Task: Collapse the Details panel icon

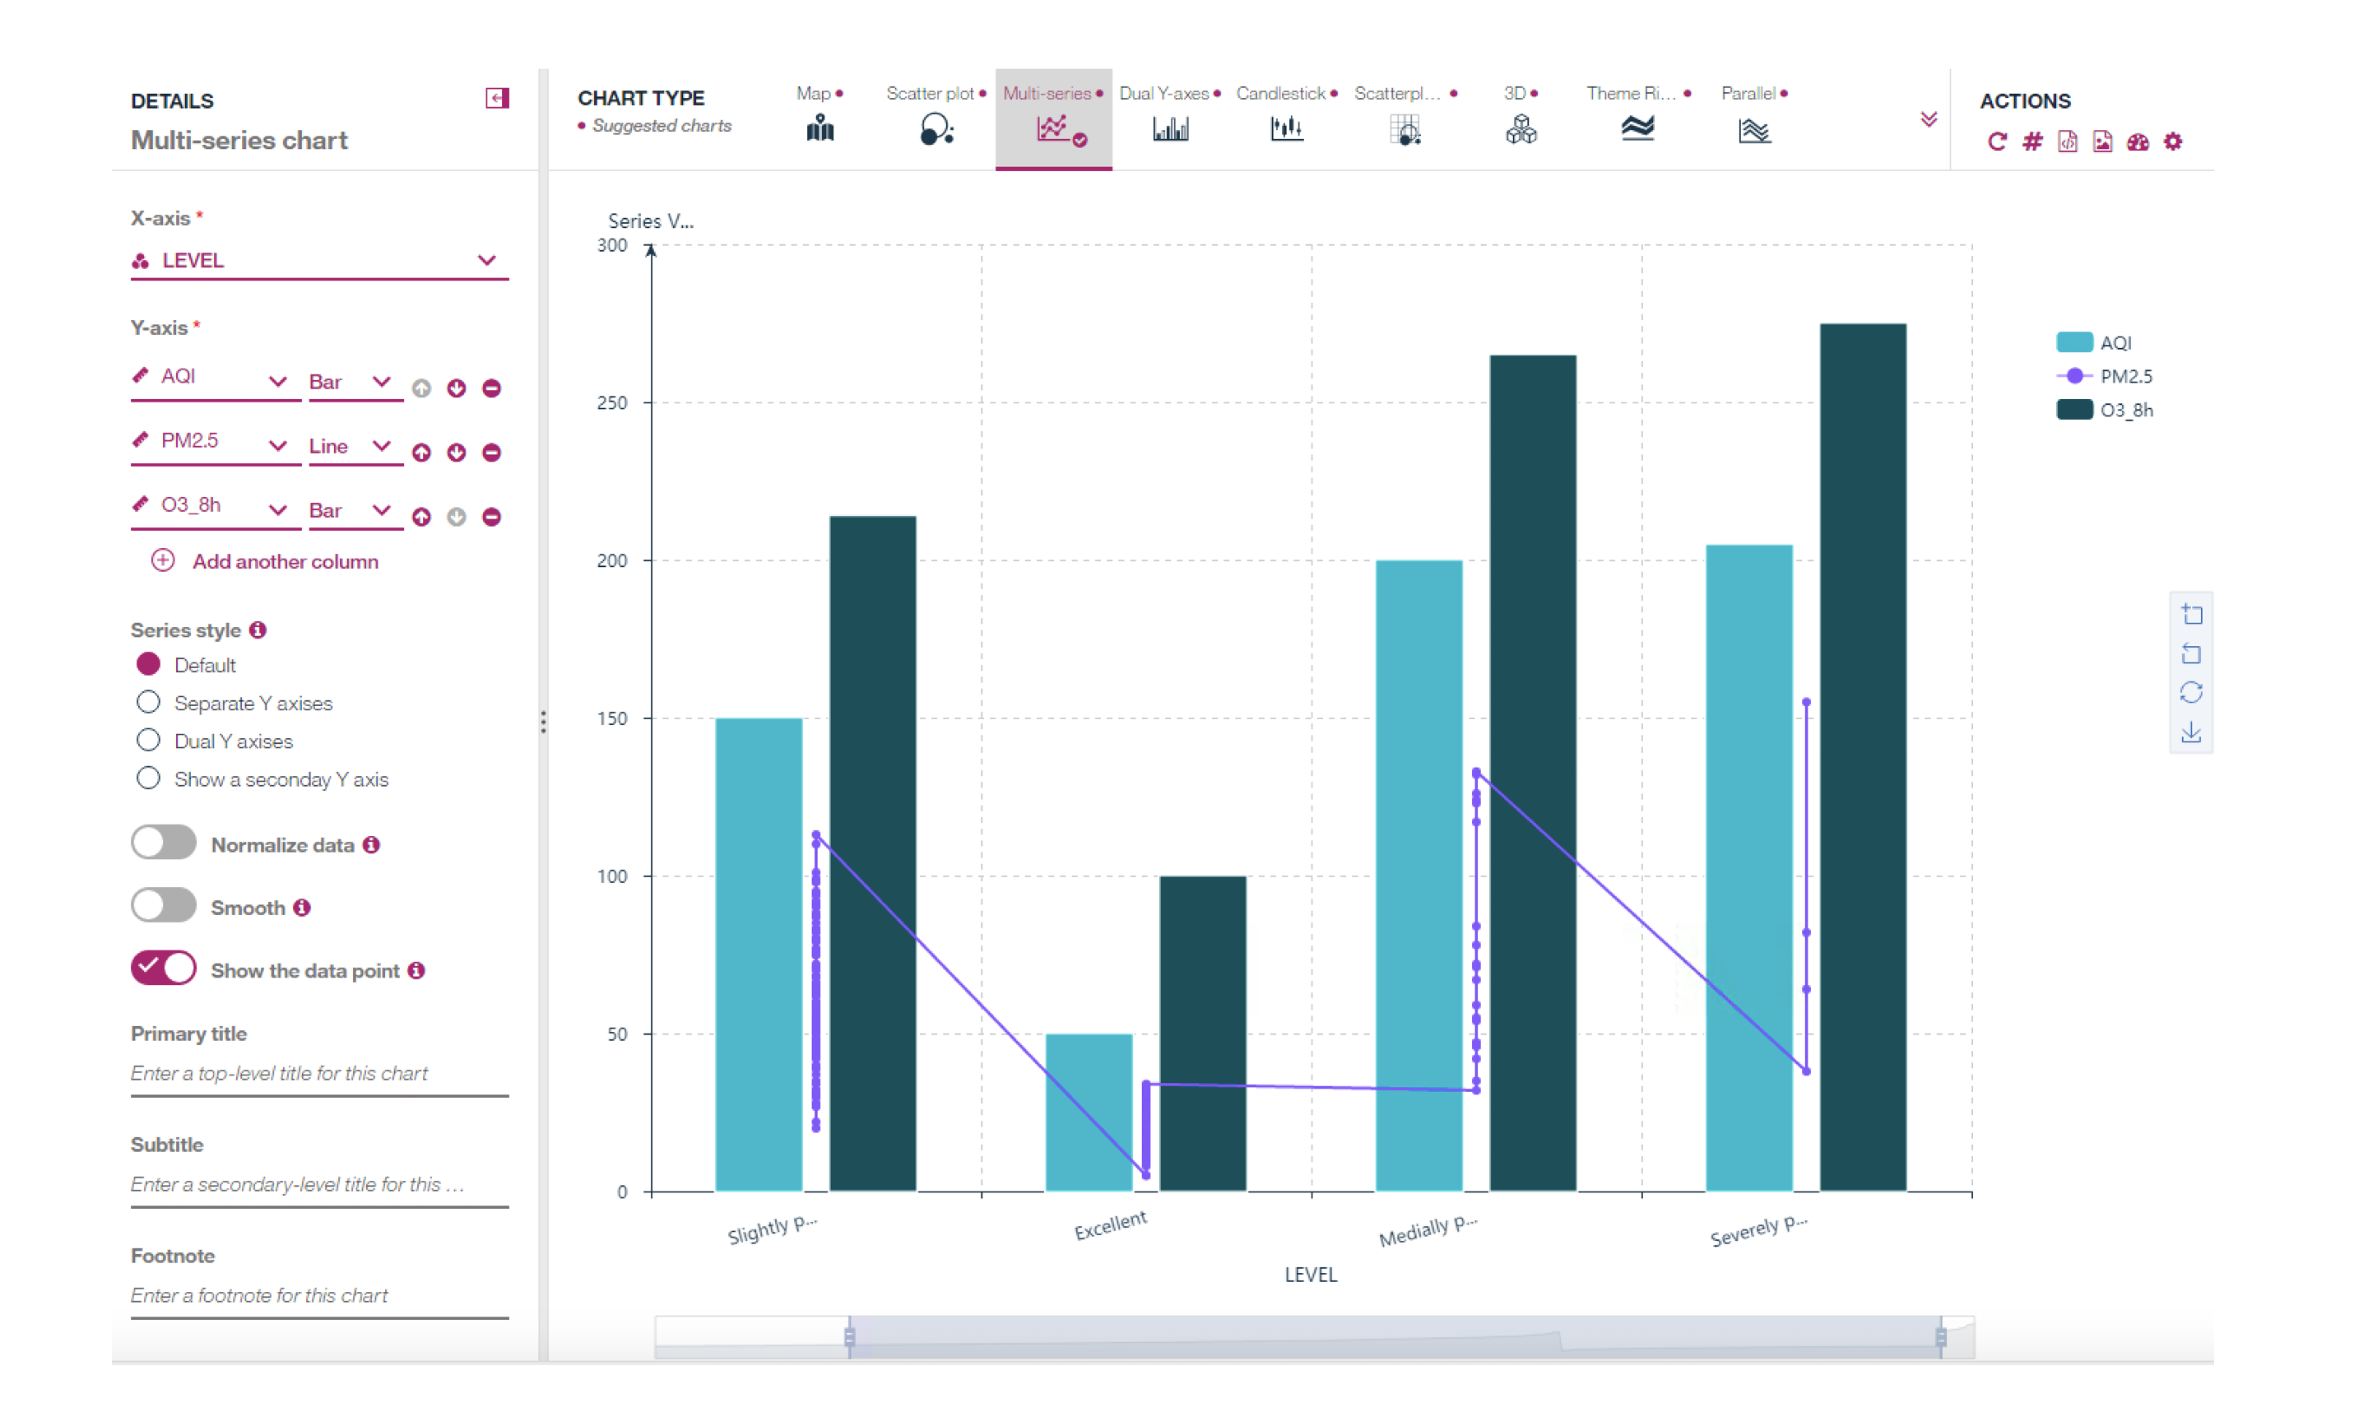Action: [497, 99]
